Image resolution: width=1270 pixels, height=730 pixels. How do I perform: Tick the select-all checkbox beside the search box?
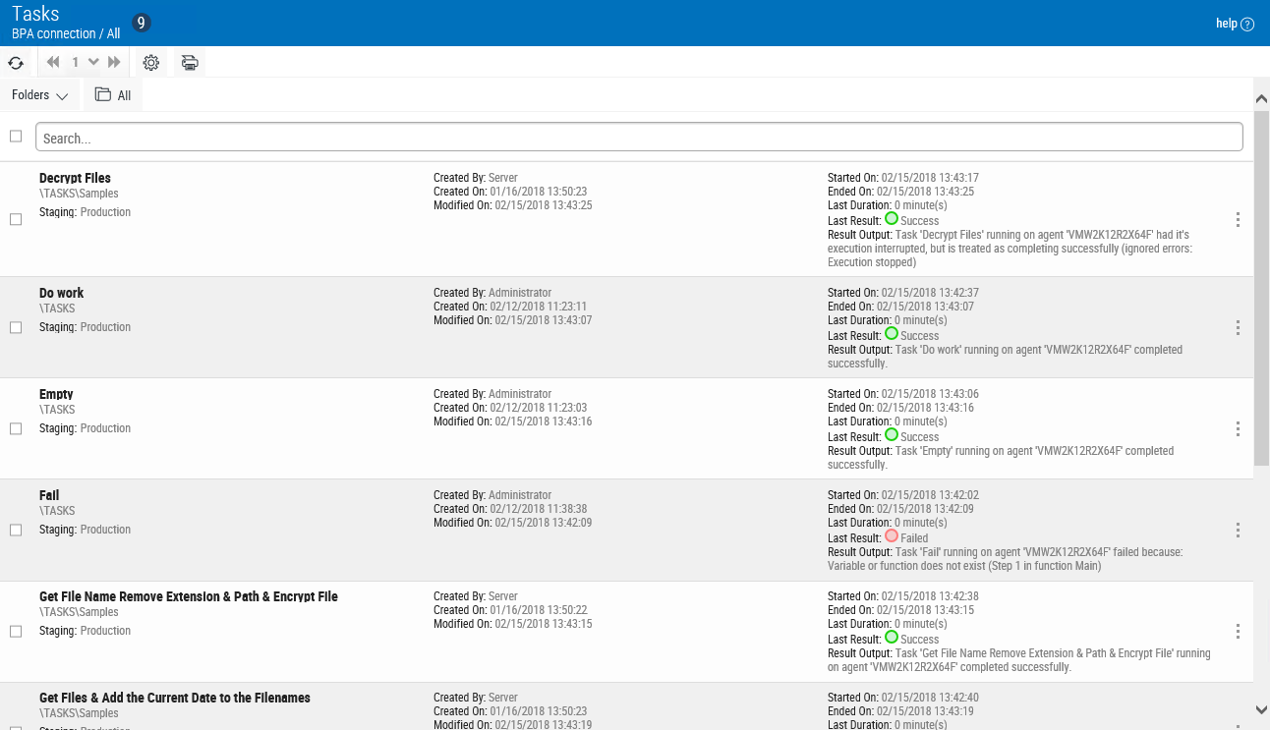coord(16,137)
